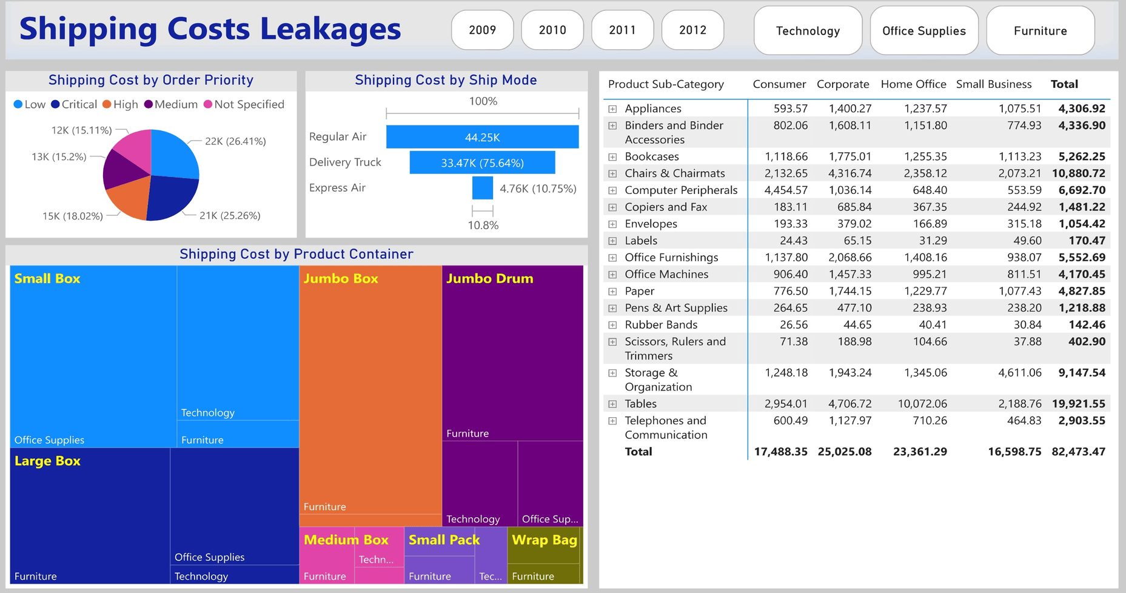Select the Regular Air funnel bar
The width and height of the screenshot is (1126, 593).
point(483,137)
